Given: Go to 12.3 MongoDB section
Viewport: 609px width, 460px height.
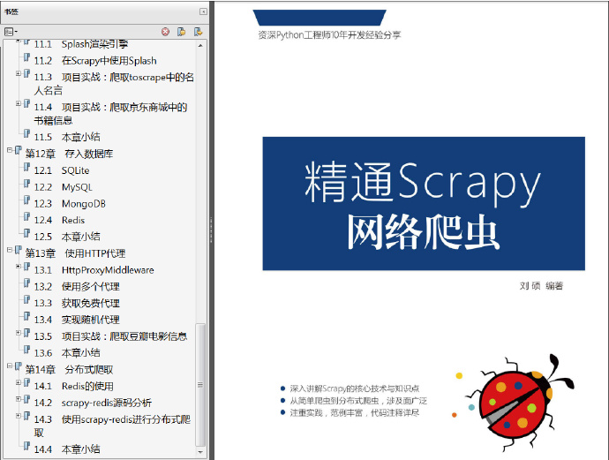Looking at the screenshot, I should pos(70,204).
